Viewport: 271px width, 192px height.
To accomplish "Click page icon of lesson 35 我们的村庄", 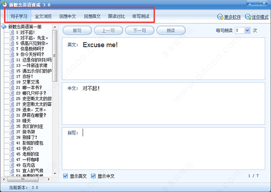I will pos(12,126).
